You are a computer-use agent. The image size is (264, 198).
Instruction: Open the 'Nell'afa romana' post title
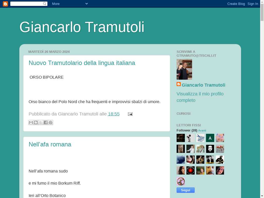(50, 144)
